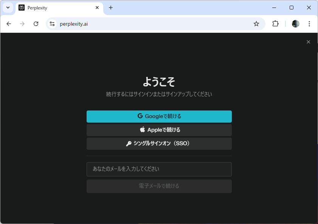Continue with the Google sign-in button
The image size is (318, 224).
(x=159, y=117)
